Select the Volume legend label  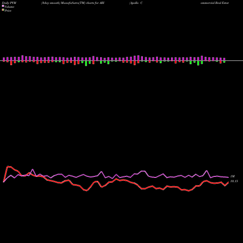tap(9, 7)
